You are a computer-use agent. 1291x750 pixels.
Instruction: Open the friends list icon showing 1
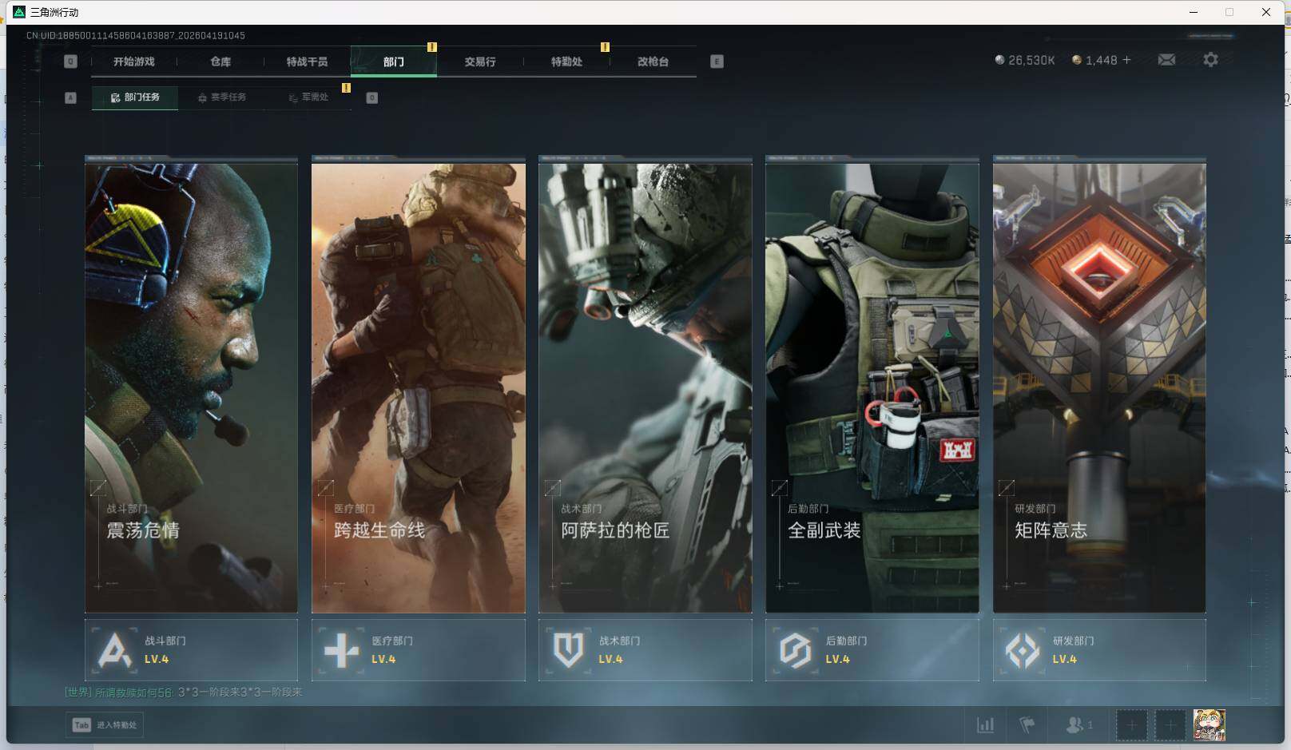1078,725
